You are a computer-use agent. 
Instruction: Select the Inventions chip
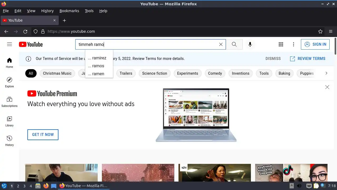coord(241,73)
